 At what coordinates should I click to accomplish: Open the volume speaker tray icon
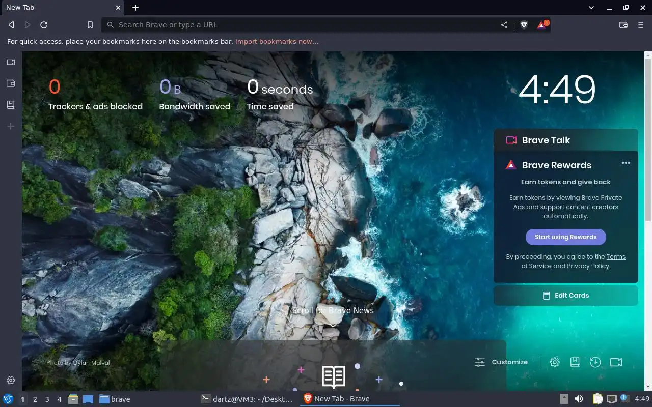point(579,399)
